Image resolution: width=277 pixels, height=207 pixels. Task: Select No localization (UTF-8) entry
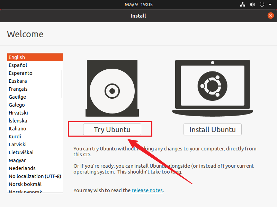35,176
